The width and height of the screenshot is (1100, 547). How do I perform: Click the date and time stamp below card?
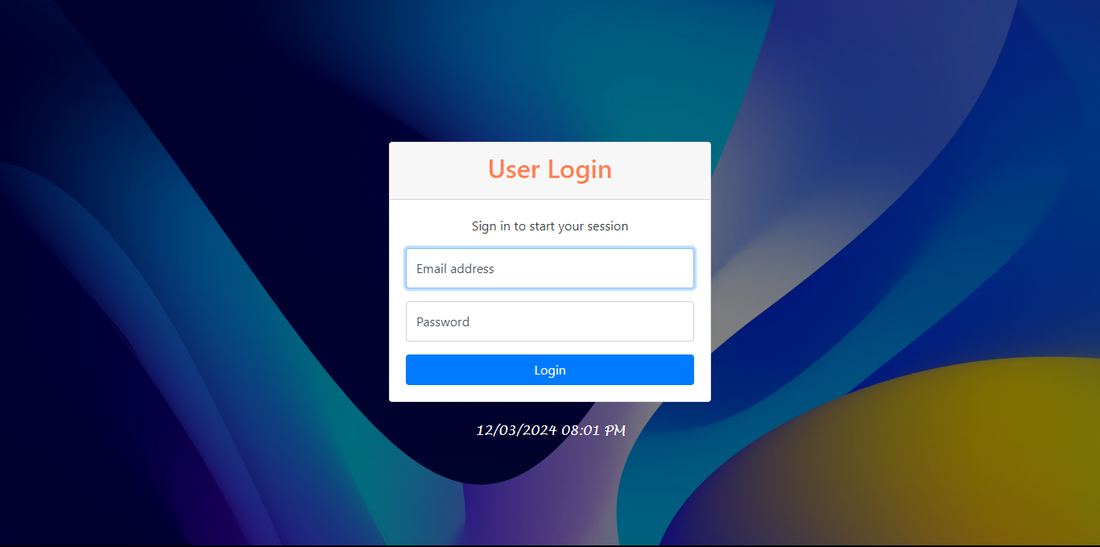551,430
